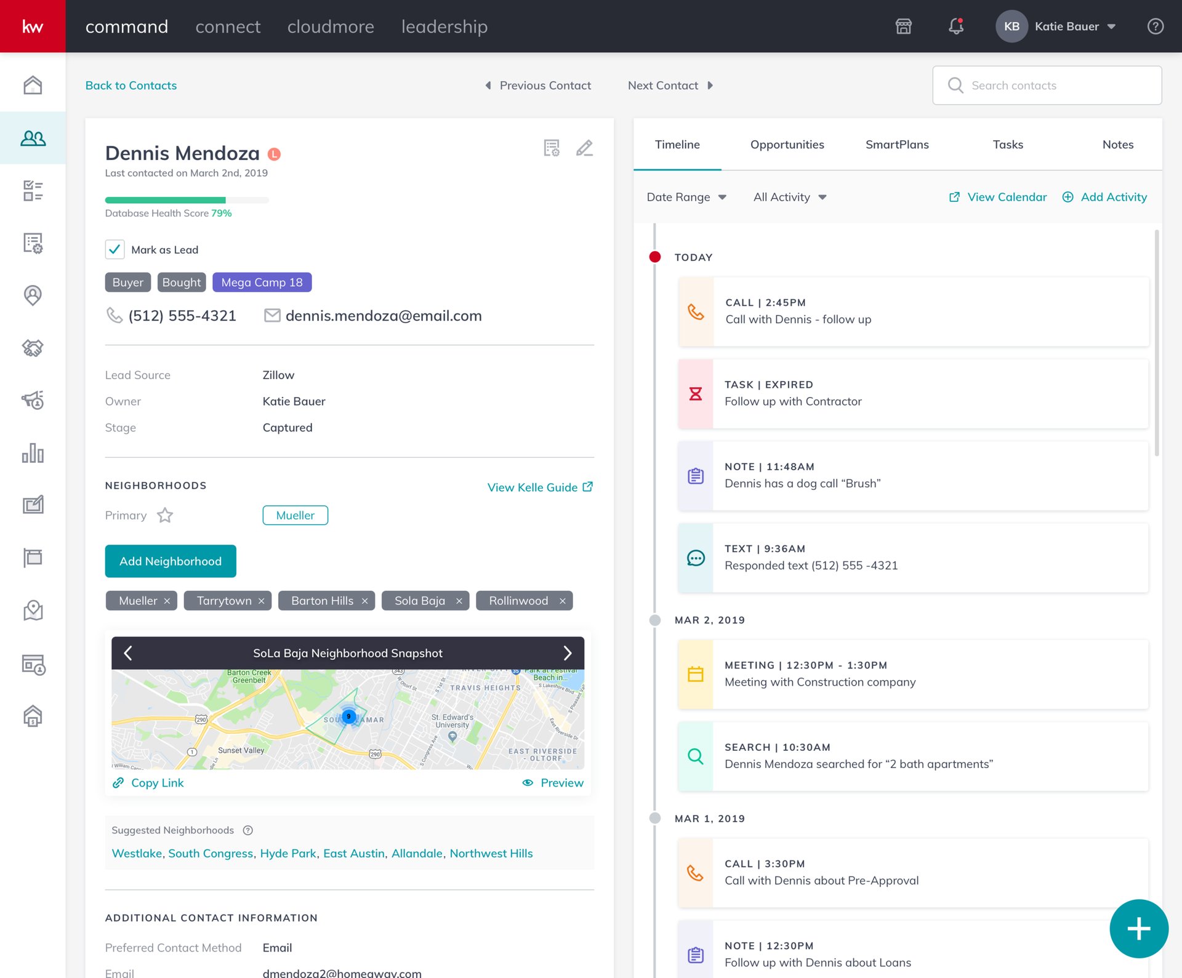Screen dimensions: 1182x978
Task: Open the cloudmore navigation item
Action: tap(331, 26)
